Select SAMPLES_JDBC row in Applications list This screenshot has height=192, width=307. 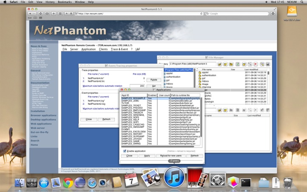[160, 100]
